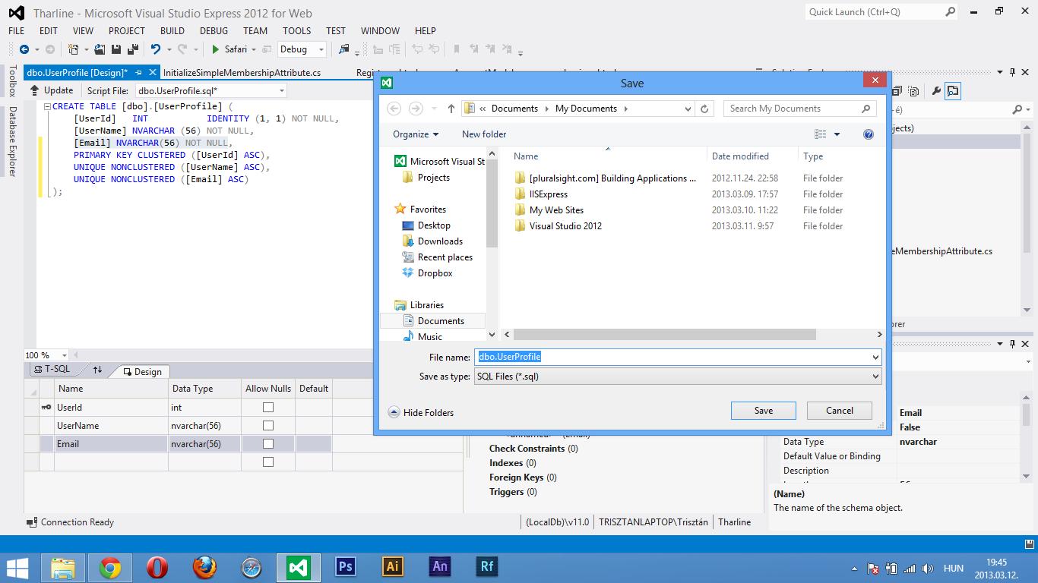Toggle Allow Nulls checkbox in empty row

click(268, 462)
